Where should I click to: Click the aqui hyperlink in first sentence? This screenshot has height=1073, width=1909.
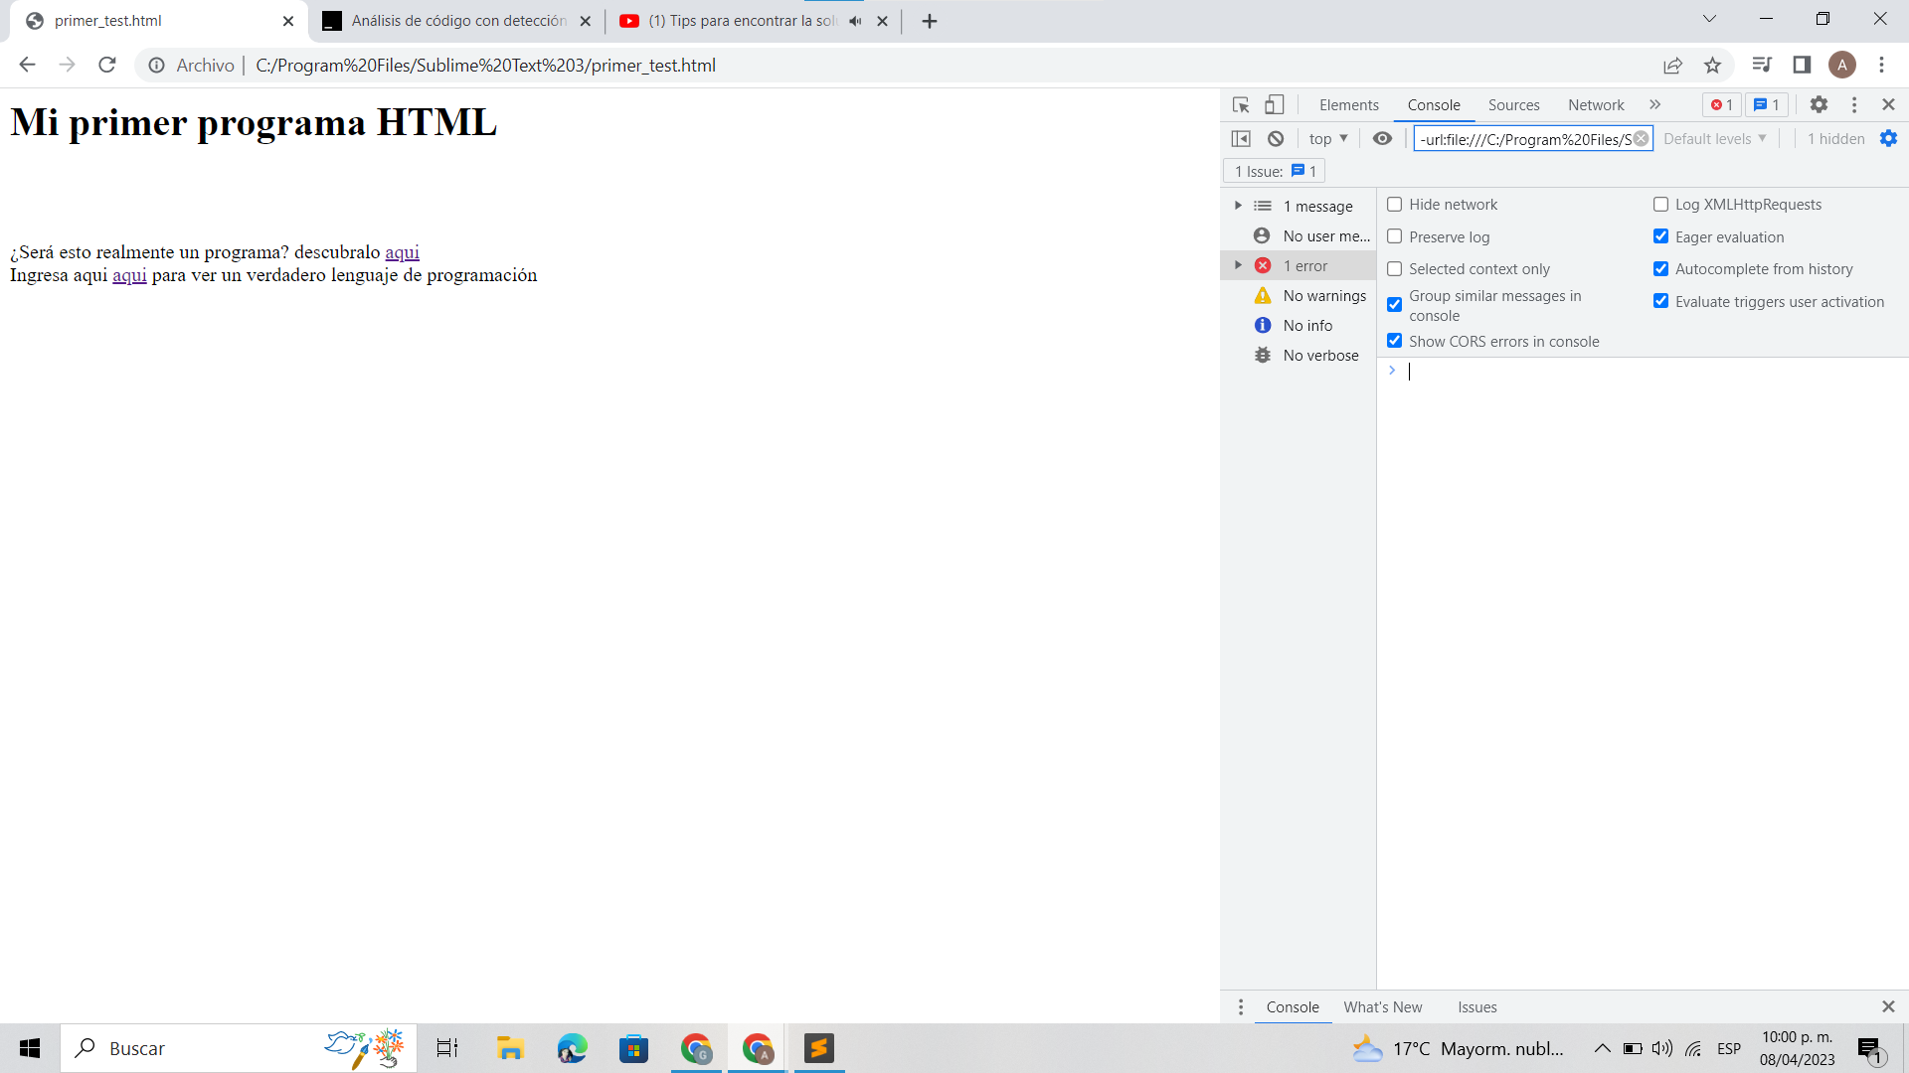(x=403, y=251)
